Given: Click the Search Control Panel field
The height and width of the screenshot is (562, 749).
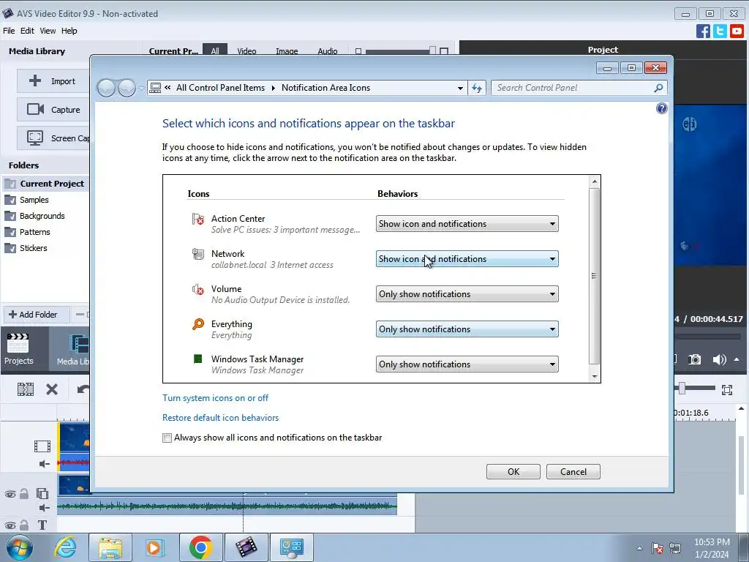Looking at the screenshot, I should point(573,88).
